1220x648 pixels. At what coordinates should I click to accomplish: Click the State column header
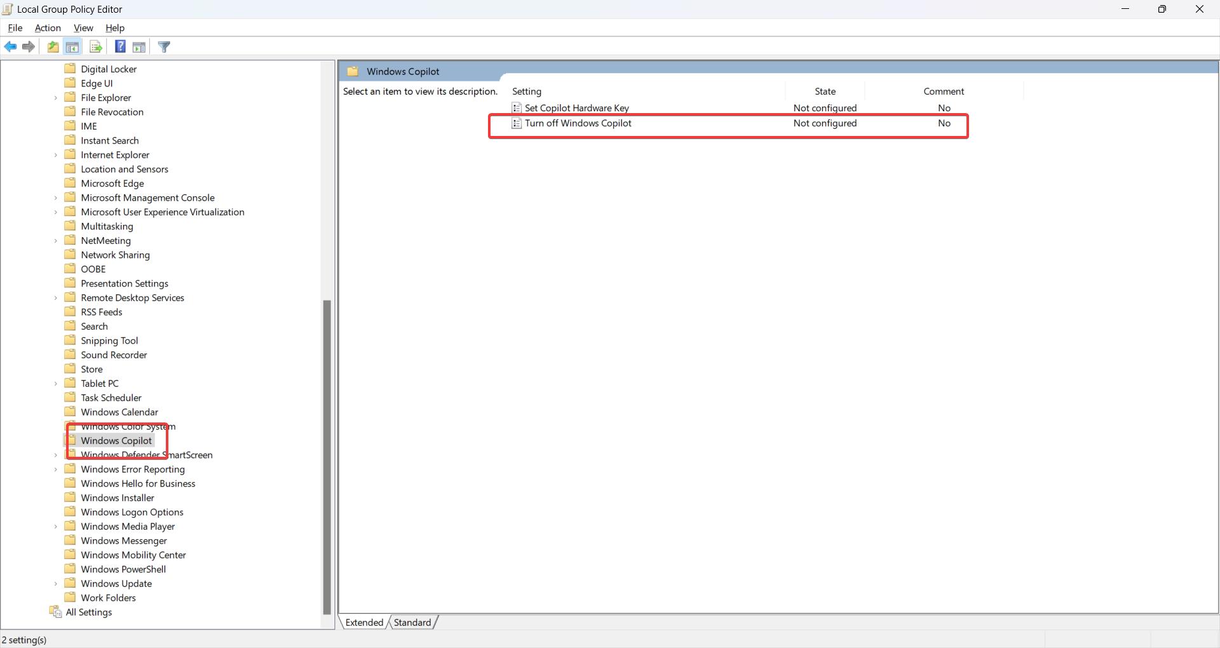(x=825, y=91)
